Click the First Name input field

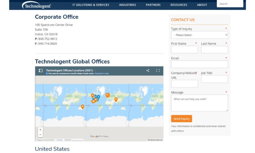pyautogui.click(x=184, y=50)
